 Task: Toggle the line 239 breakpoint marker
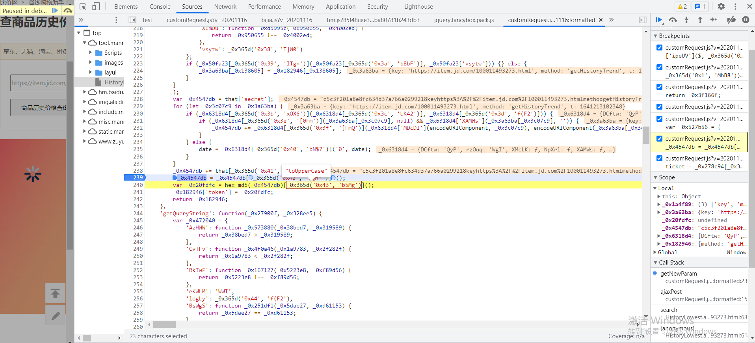point(135,178)
